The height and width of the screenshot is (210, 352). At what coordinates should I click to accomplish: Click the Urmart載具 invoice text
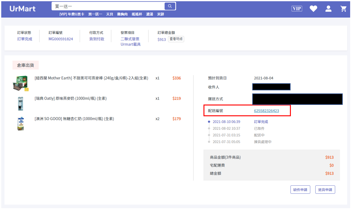pos(131,44)
